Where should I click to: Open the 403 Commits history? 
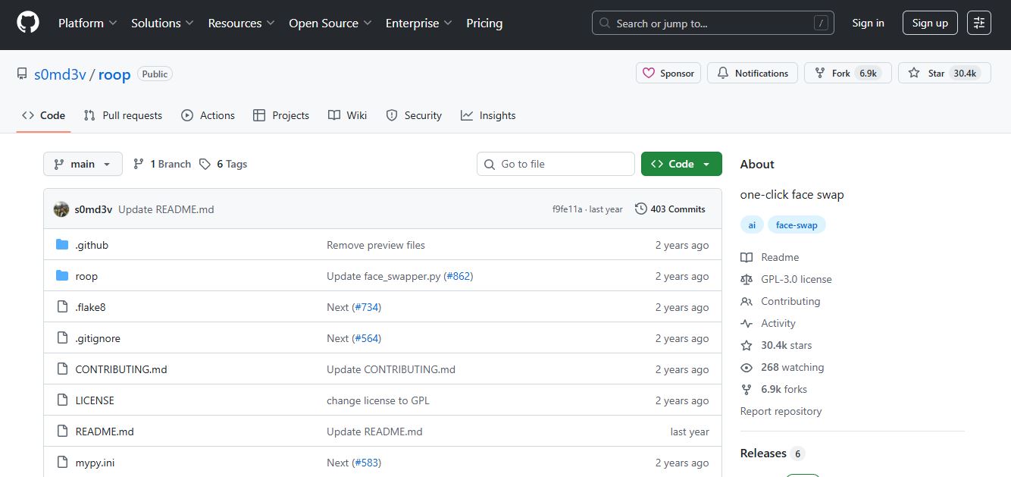coord(670,209)
